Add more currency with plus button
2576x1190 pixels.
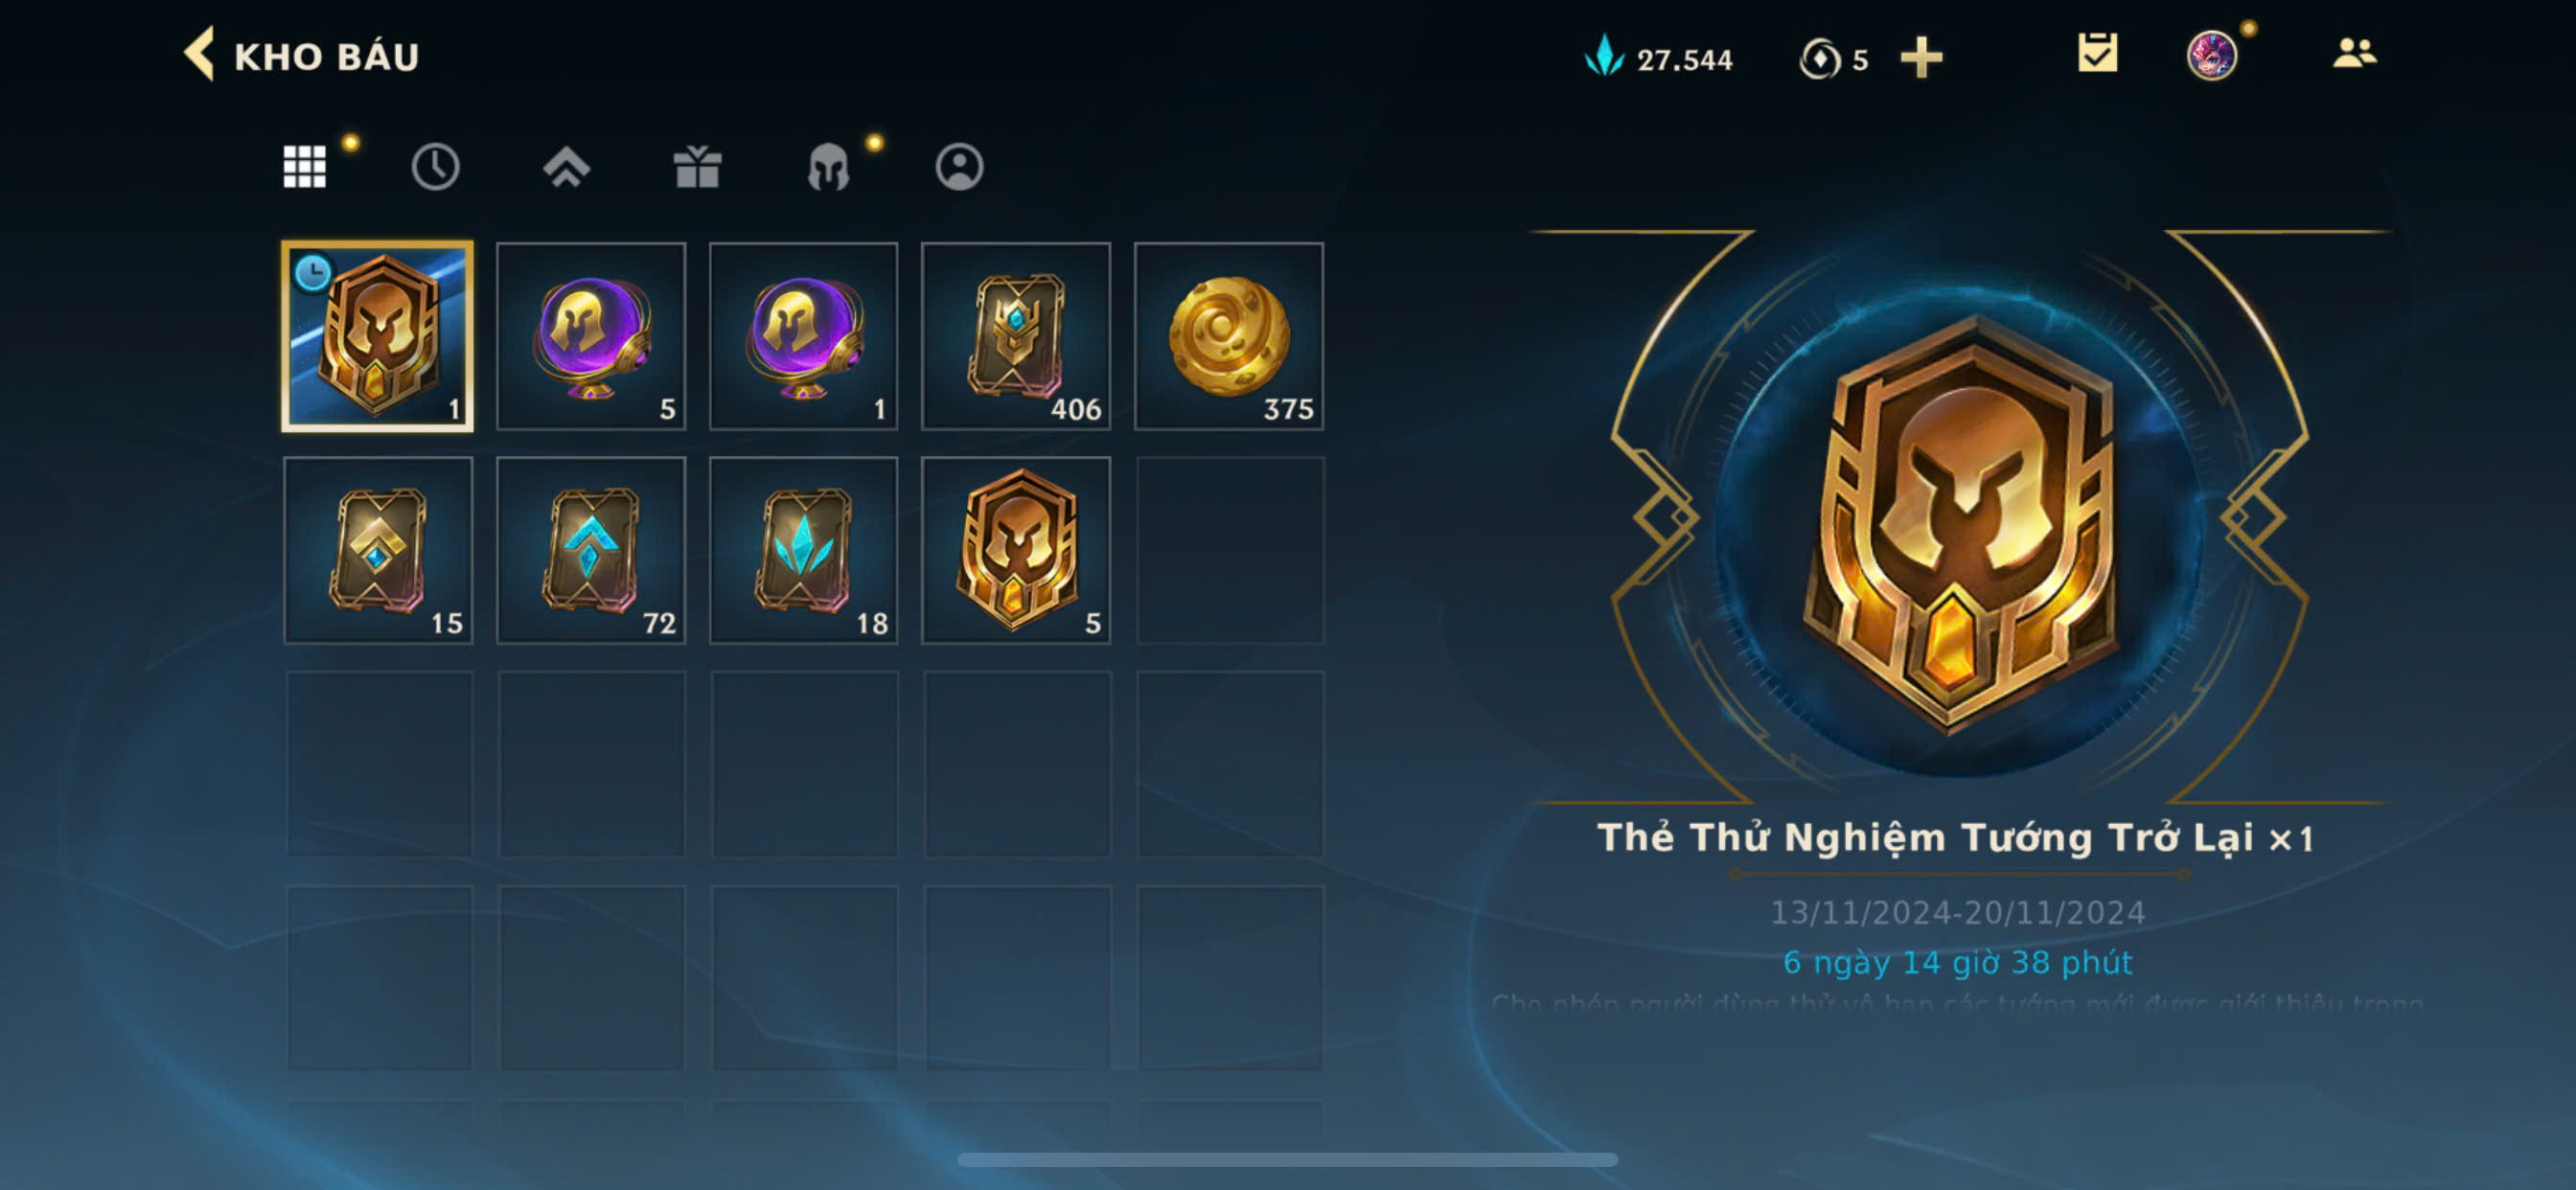click(1921, 58)
